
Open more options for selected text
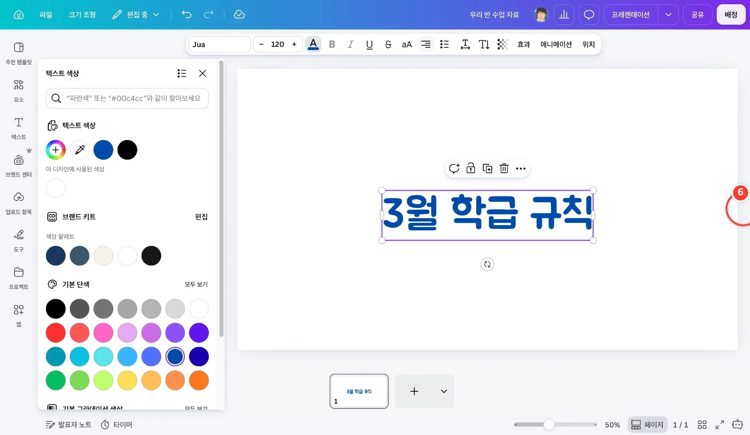point(521,169)
